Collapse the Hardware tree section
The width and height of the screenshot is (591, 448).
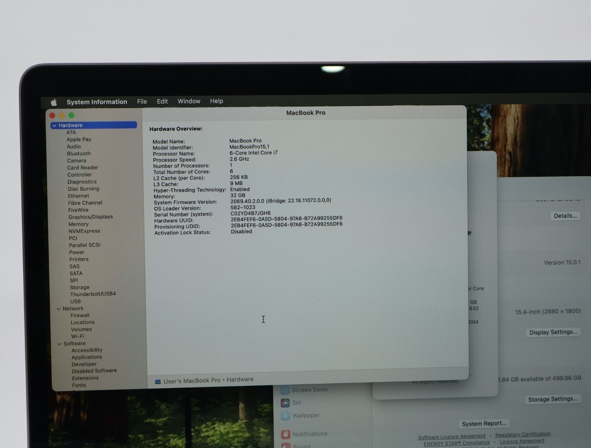pos(55,126)
